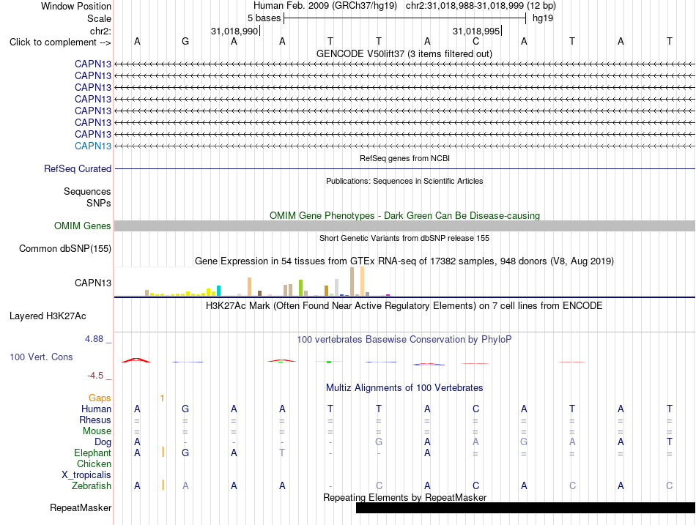The width and height of the screenshot is (696, 525).
Task: Click the tallest peach bar in GTEx chart
Action: point(362,281)
